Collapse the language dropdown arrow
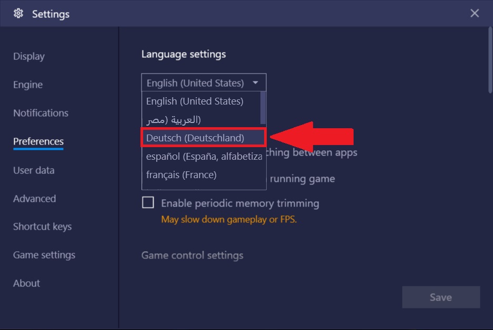The width and height of the screenshot is (493, 330). [255, 82]
